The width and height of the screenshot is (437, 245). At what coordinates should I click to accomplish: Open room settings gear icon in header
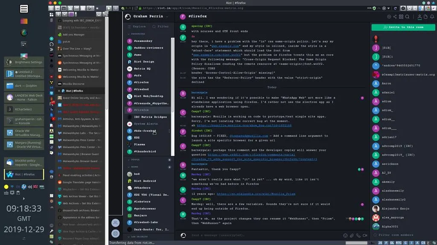pos(389,17)
